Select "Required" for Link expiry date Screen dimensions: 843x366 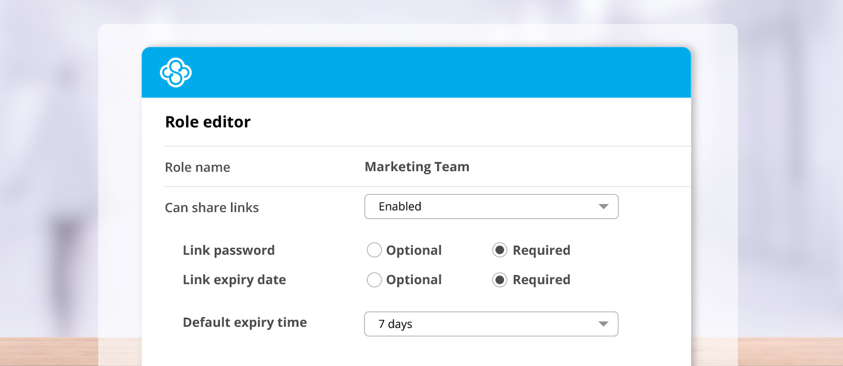500,280
